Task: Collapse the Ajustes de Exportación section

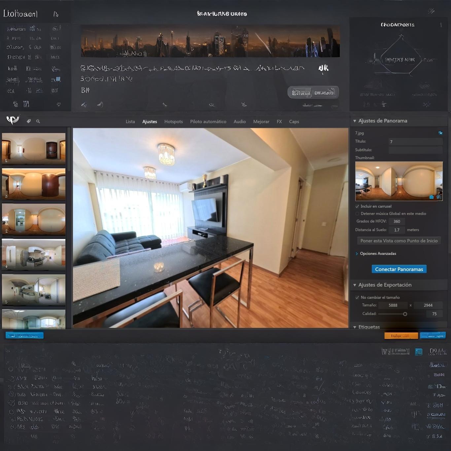Action: 355,285
